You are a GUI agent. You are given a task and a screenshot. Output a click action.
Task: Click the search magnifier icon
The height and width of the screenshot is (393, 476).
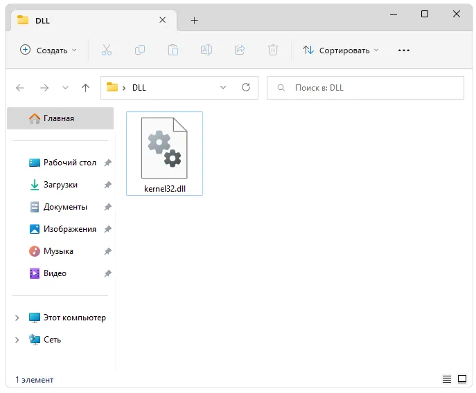point(281,88)
